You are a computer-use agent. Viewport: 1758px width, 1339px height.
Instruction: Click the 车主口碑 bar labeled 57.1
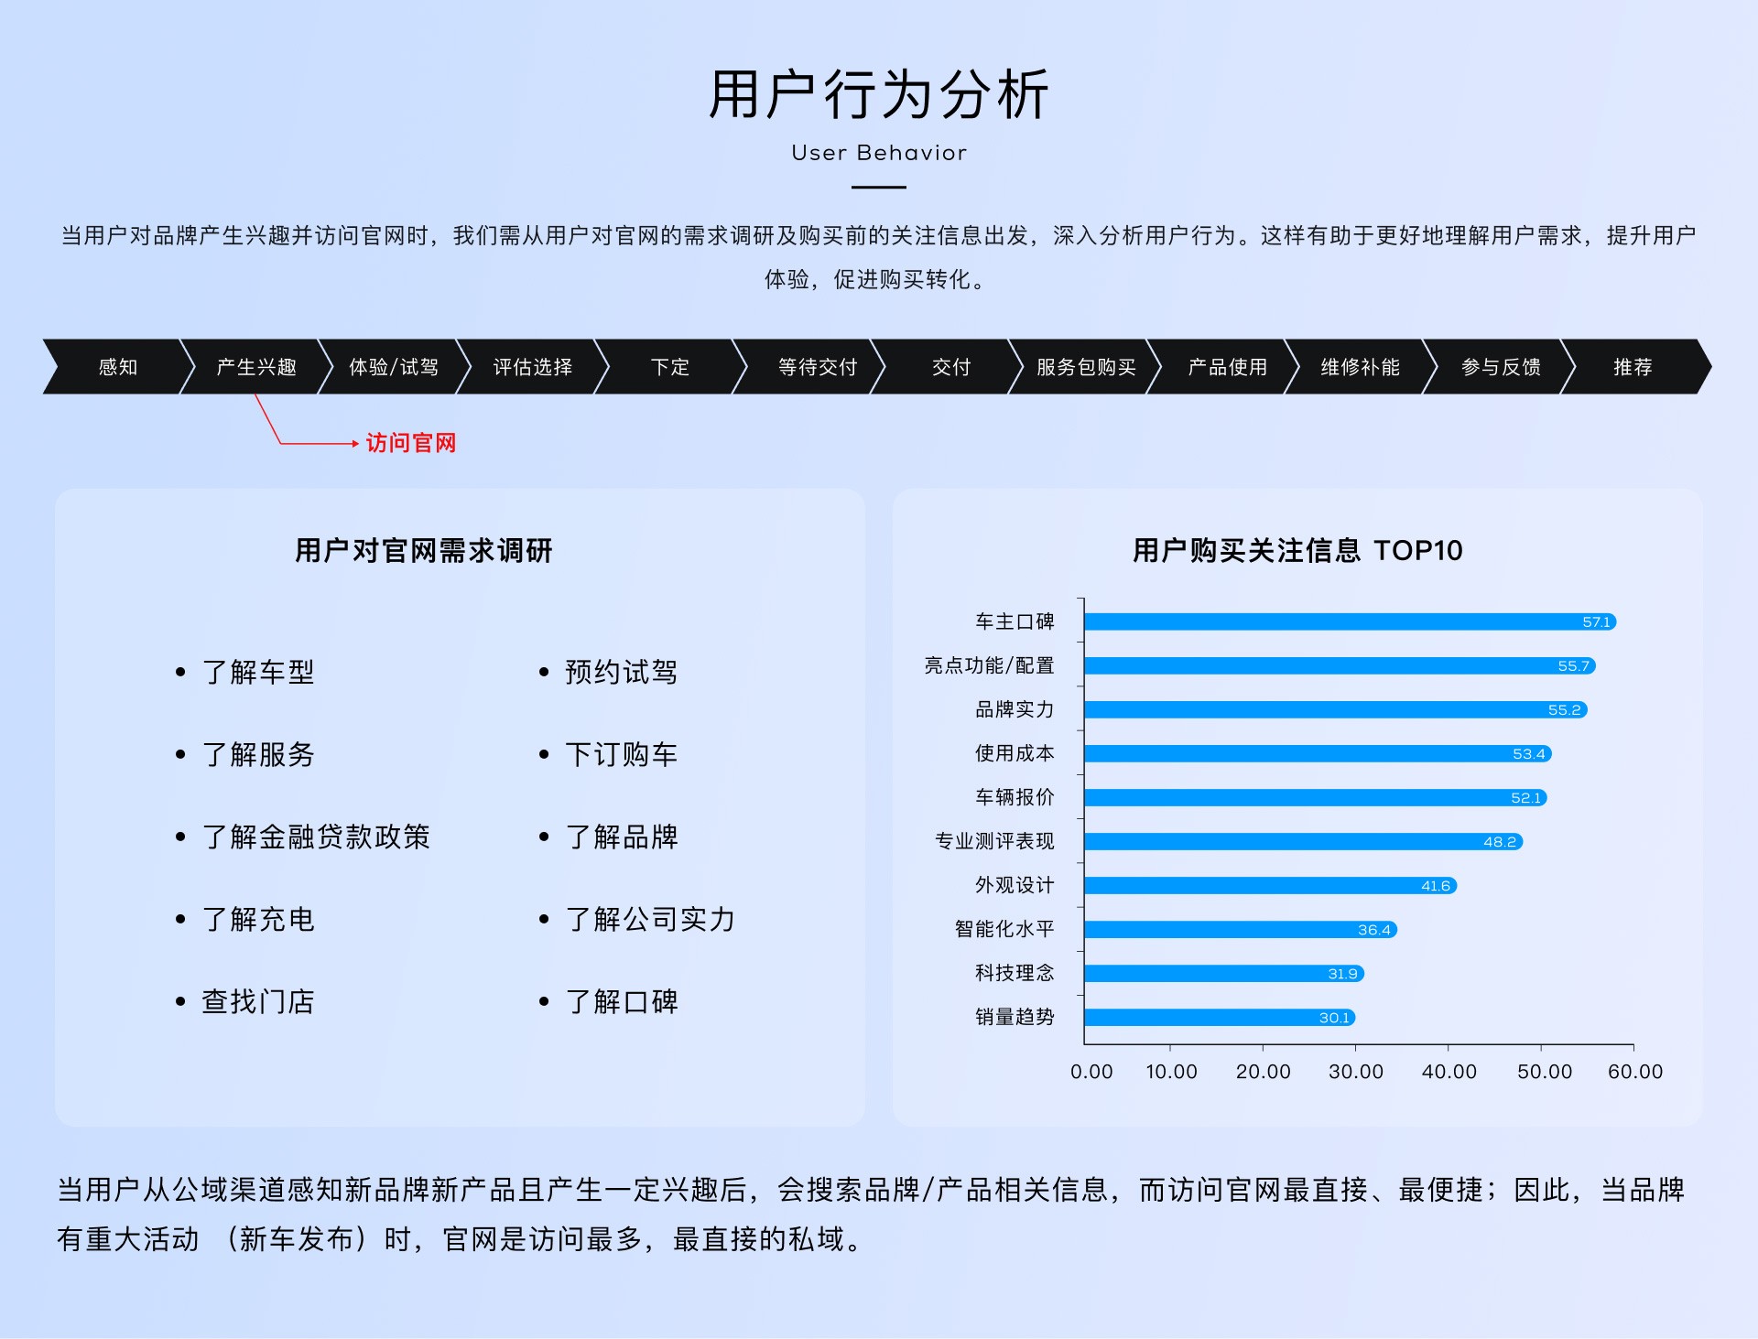tap(1349, 621)
